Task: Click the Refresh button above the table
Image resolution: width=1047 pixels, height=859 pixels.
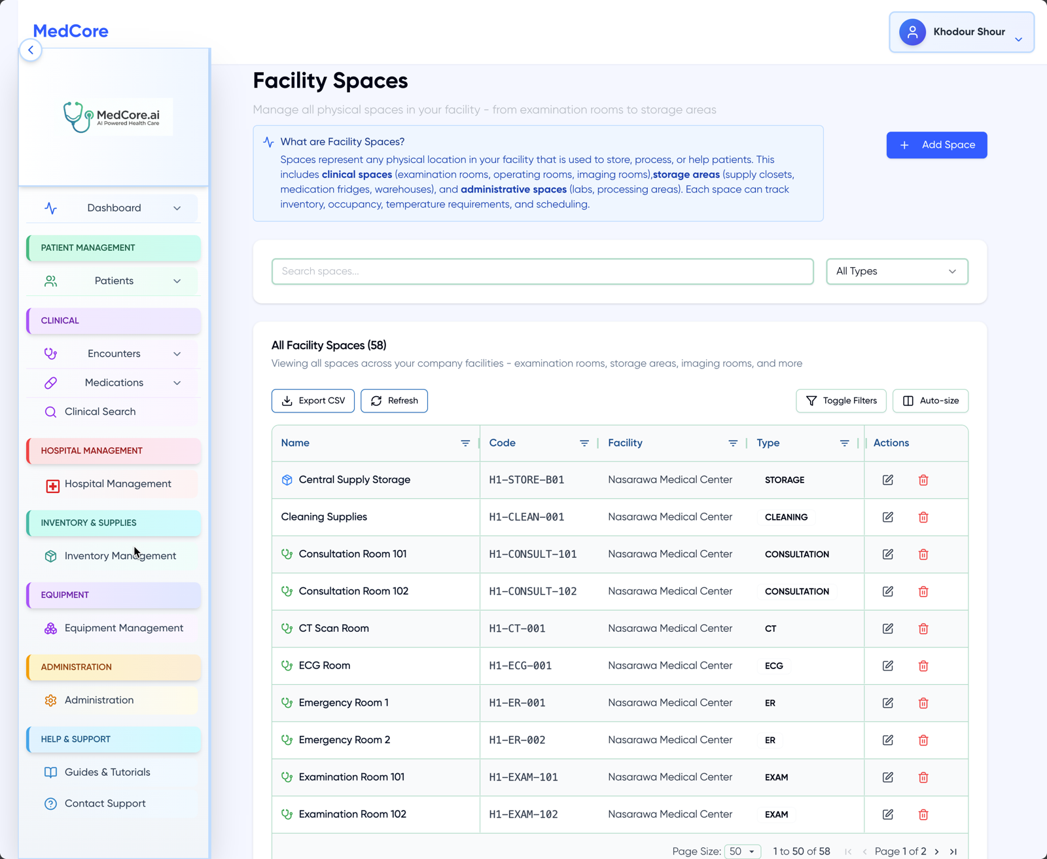Action: 394,400
